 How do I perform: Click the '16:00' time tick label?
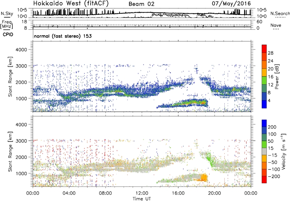(x=178, y=193)
